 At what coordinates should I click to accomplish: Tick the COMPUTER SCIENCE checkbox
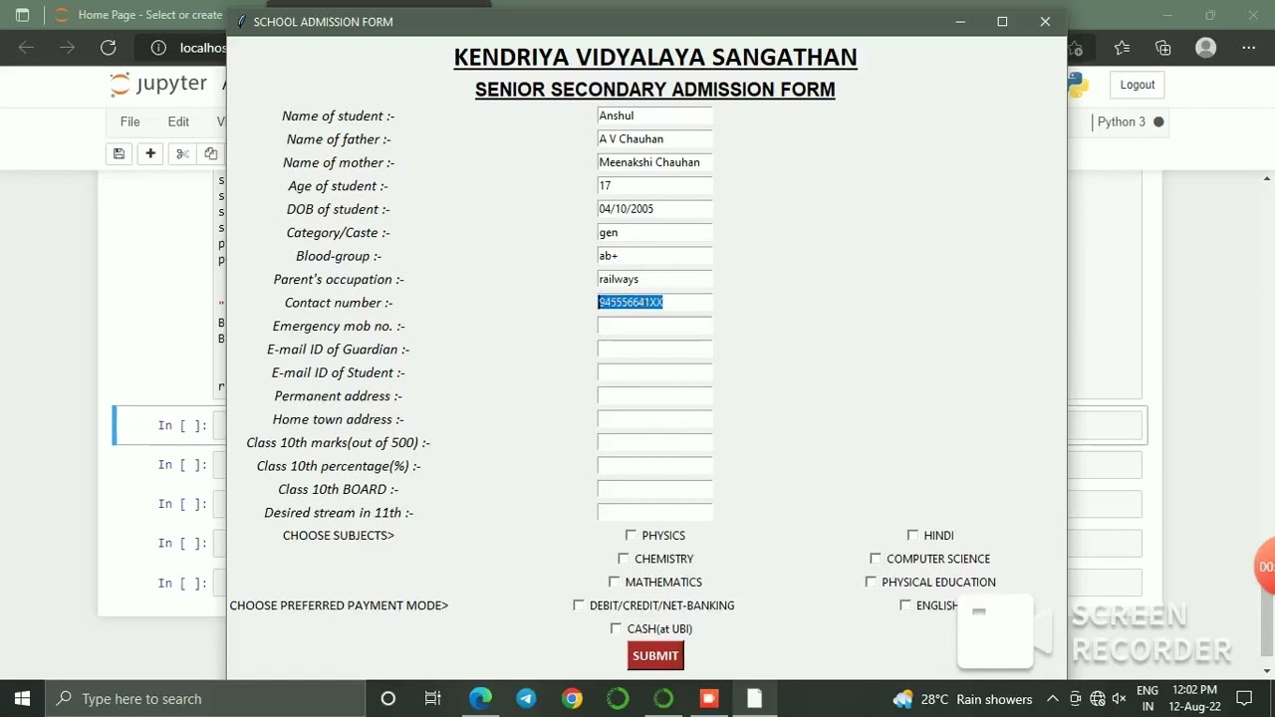(876, 559)
